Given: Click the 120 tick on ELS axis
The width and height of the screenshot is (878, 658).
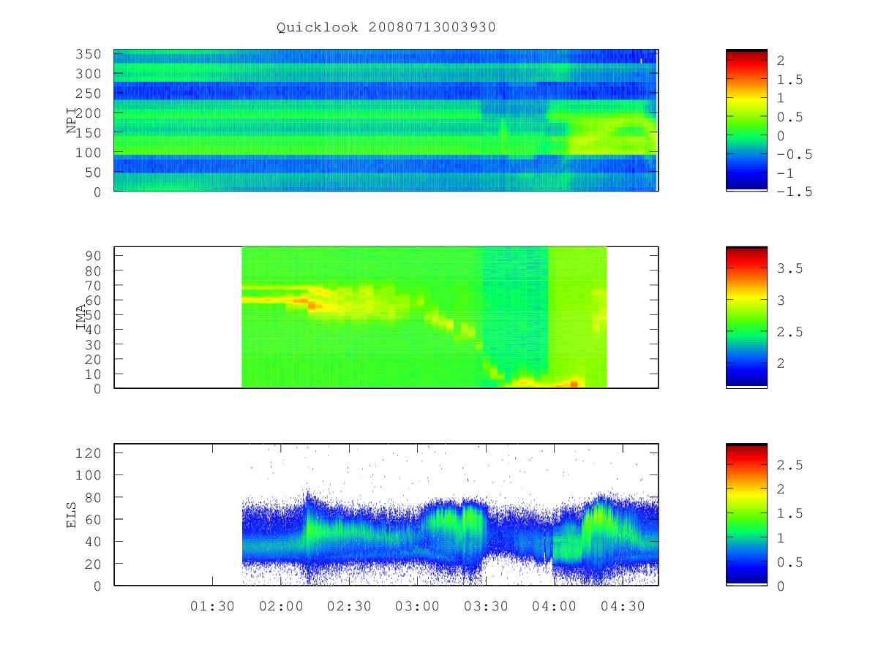Looking at the screenshot, I should pyautogui.click(x=89, y=453).
